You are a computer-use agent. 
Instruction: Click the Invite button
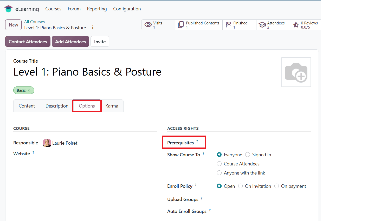(x=100, y=42)
